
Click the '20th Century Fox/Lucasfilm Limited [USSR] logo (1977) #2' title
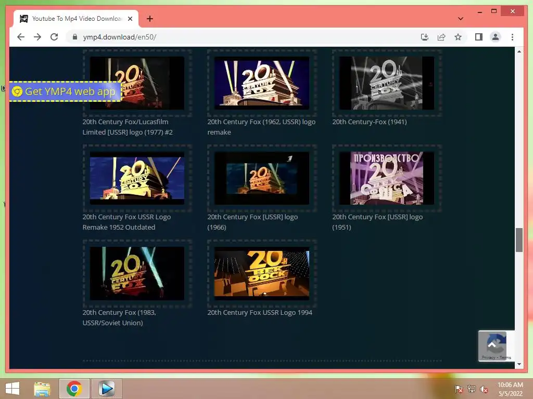128,127
